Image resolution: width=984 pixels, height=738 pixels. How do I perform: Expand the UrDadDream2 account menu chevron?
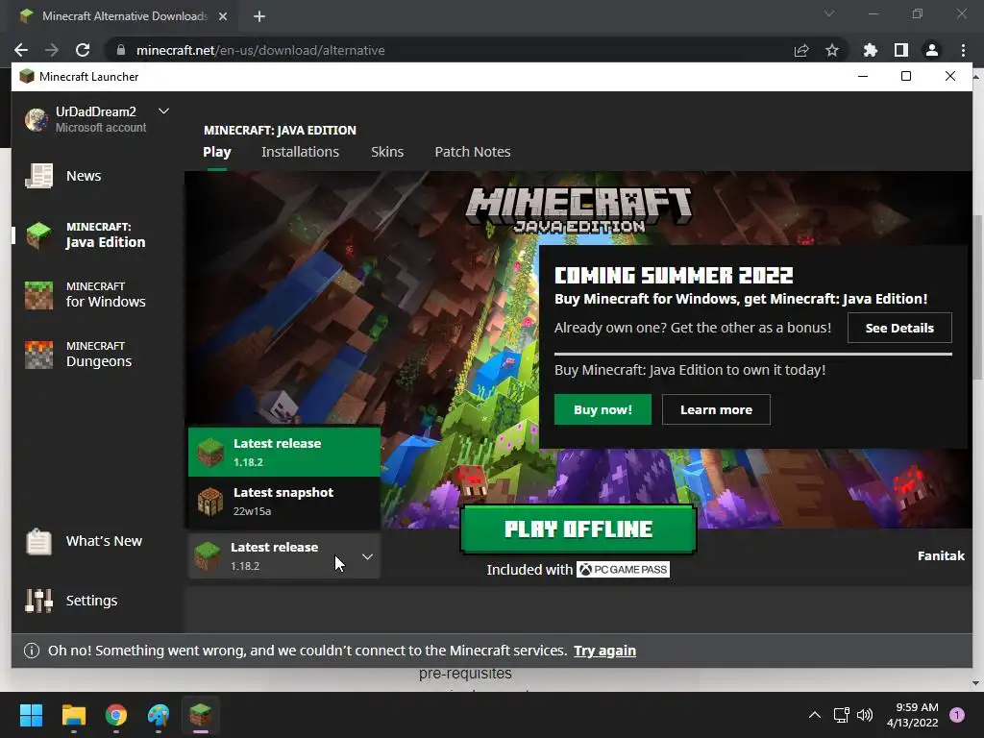pos(163,111)
